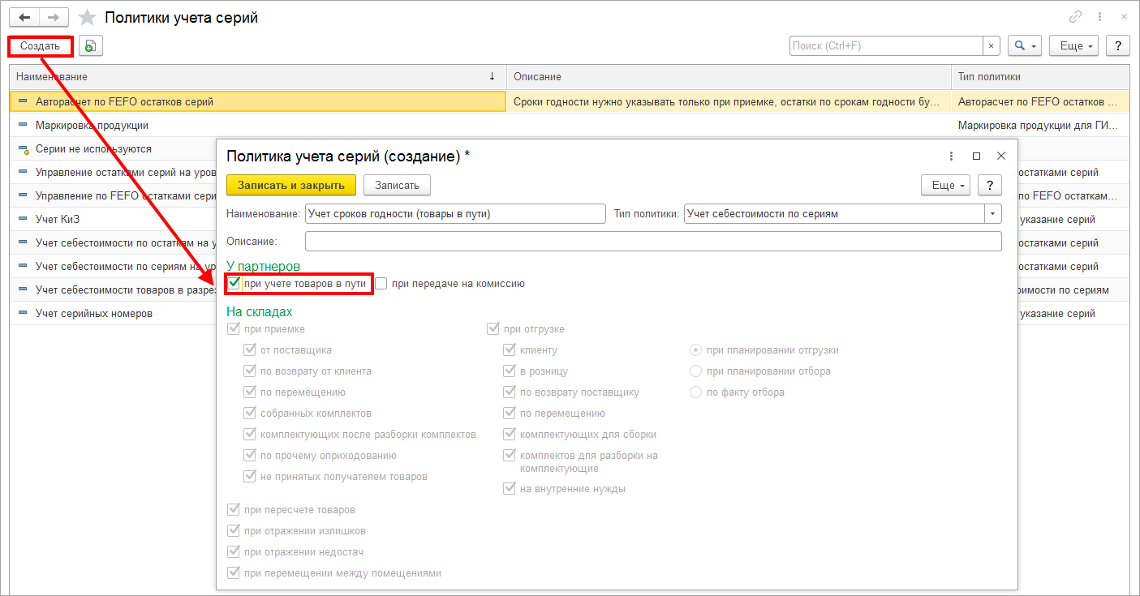1140x596 pixels.
Task: Toggle the не принятых получателем товаров checkbox
Action: click(x=251, y=477)
